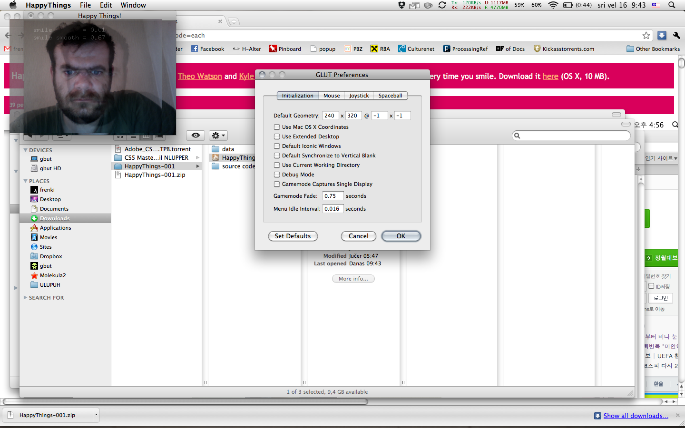This screenshot has width=685, height=428.
Task: Open the Window menu
Action: [x=133, y=5]
